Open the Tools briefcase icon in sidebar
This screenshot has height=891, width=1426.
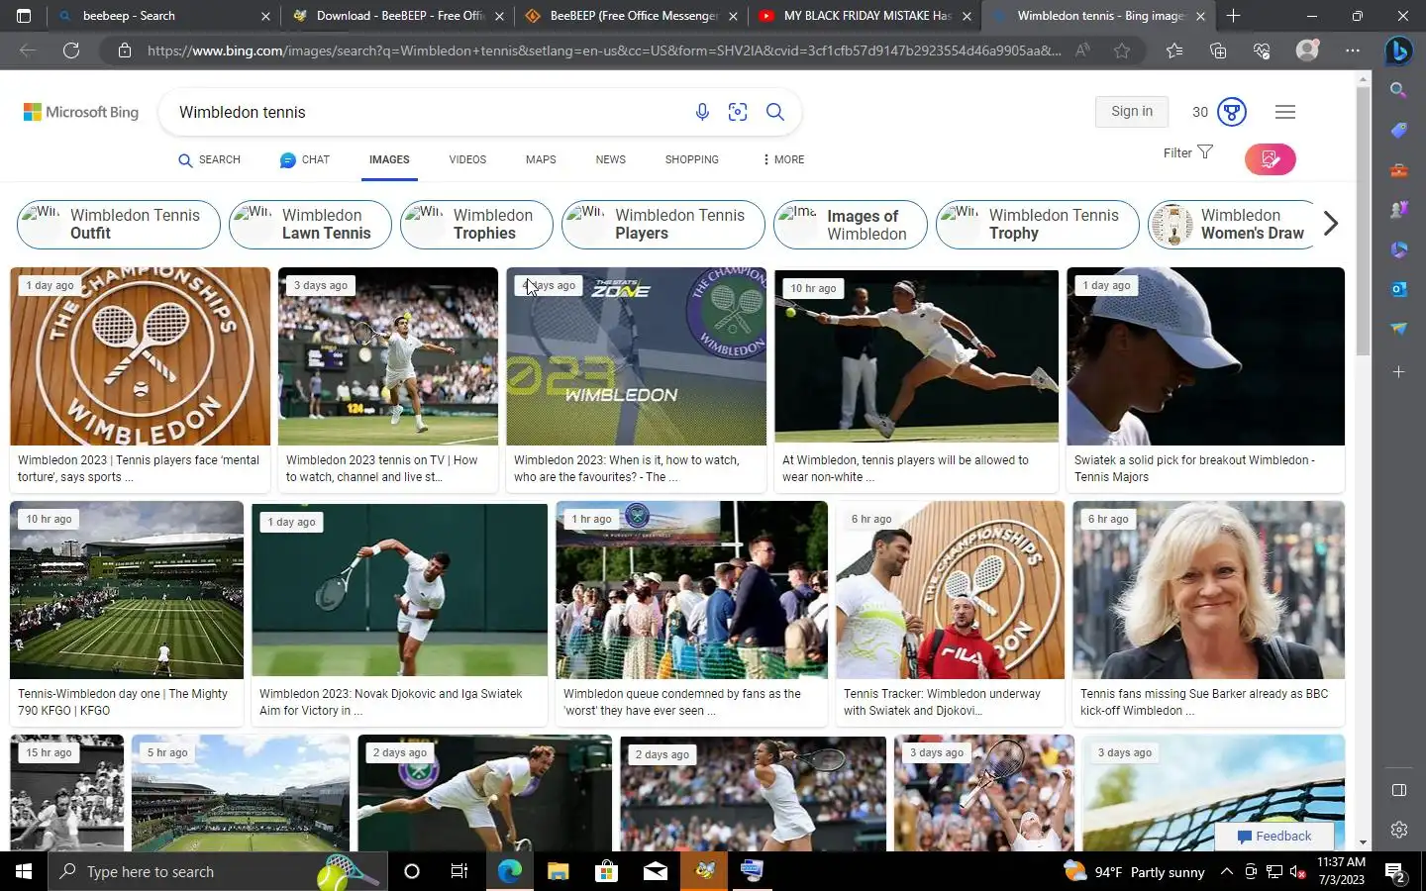coord(1398,170)
